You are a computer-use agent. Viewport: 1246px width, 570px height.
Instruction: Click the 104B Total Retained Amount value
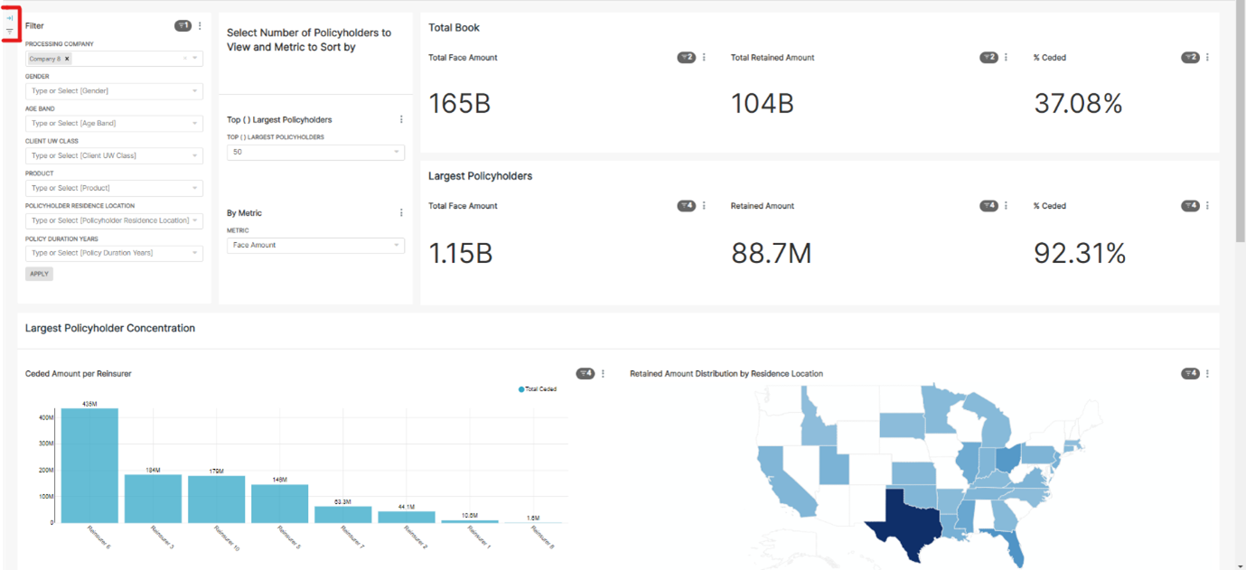pyautogui.click(x=763, y=104)
